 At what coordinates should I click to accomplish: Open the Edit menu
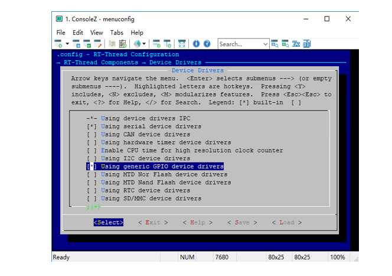pyautogui.click(x=78, y=33)
